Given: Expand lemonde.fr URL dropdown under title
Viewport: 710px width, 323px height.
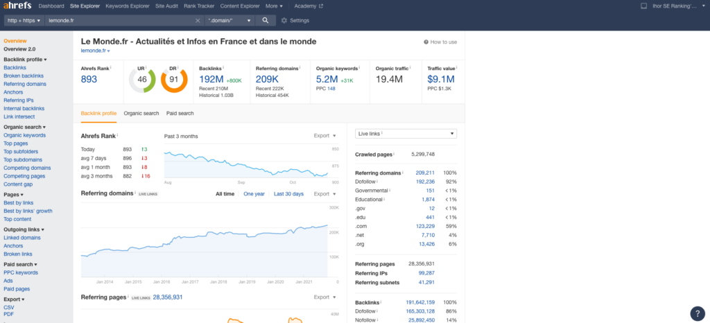Looking at the screenshot, I should coord(95,51).
